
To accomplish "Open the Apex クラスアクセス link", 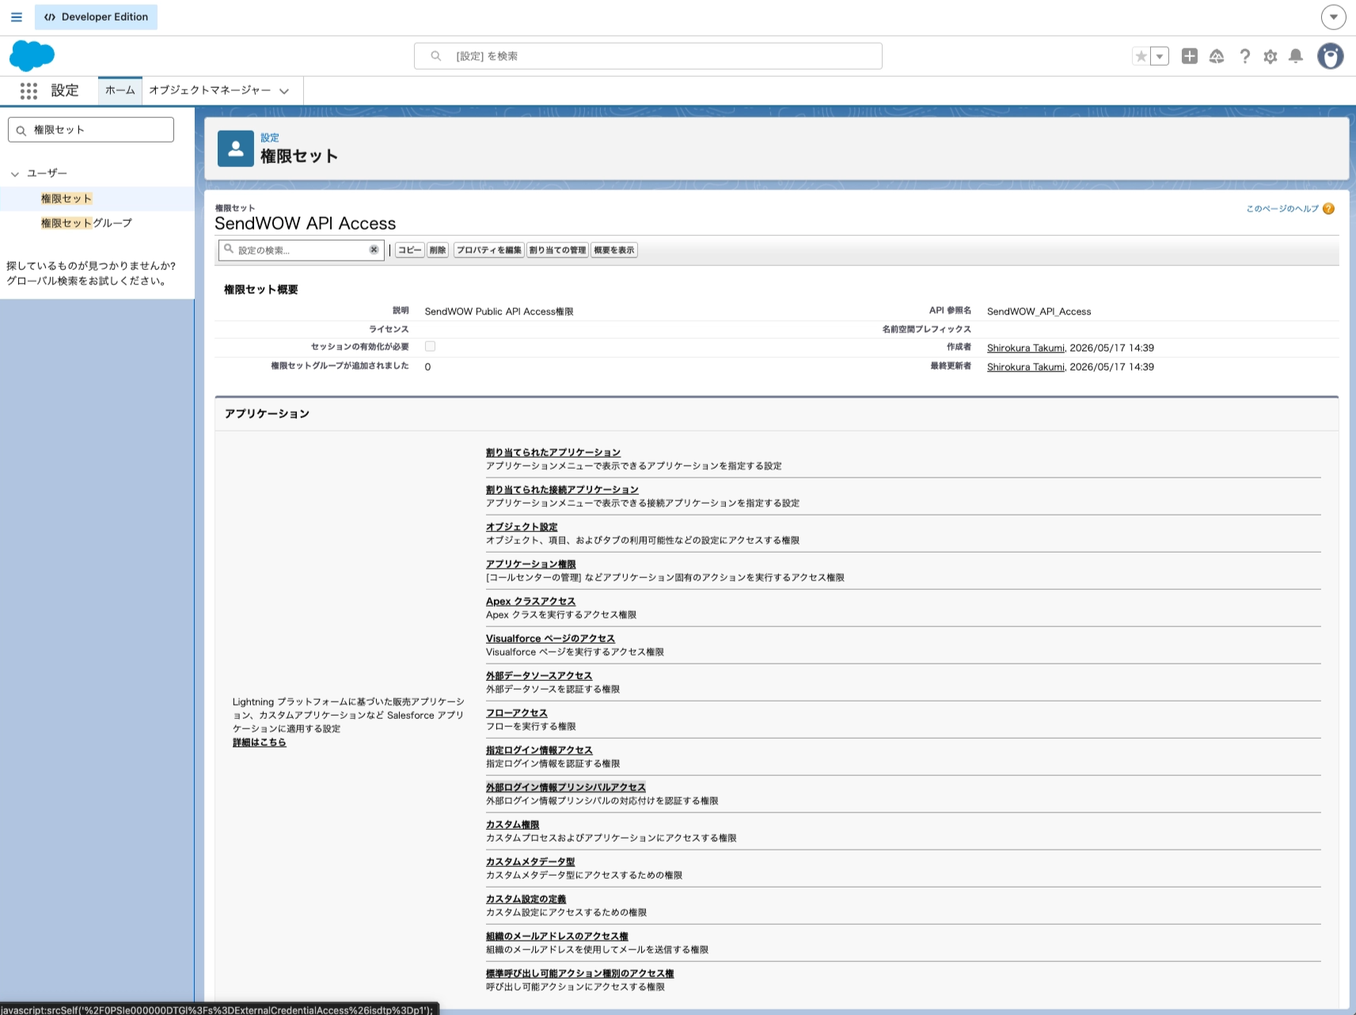I will point(531,602).
